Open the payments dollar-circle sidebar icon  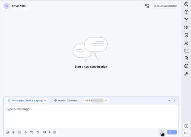point(186,66)
